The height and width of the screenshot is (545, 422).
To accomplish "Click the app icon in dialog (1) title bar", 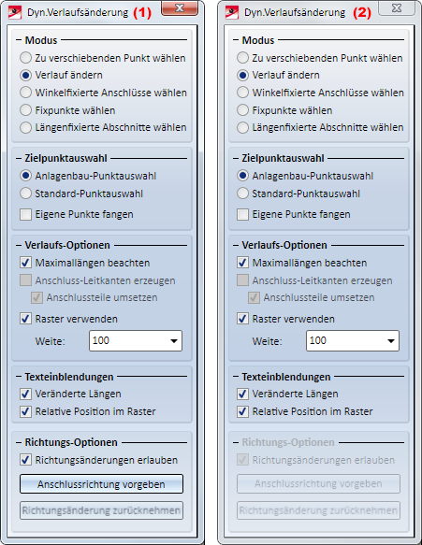I will point(15,12).
